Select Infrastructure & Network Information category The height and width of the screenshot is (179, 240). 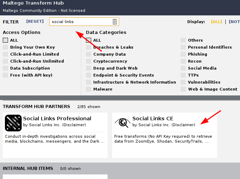click(88, 82)
